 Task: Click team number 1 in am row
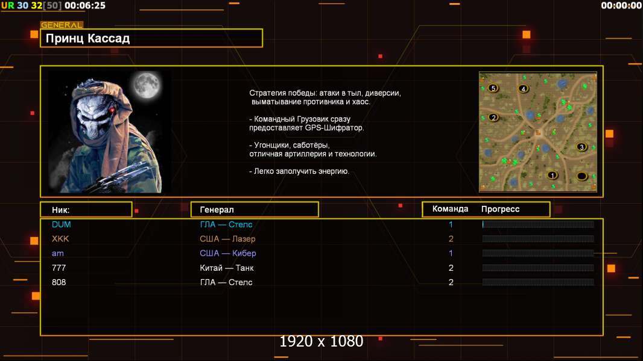coord(451,253)
